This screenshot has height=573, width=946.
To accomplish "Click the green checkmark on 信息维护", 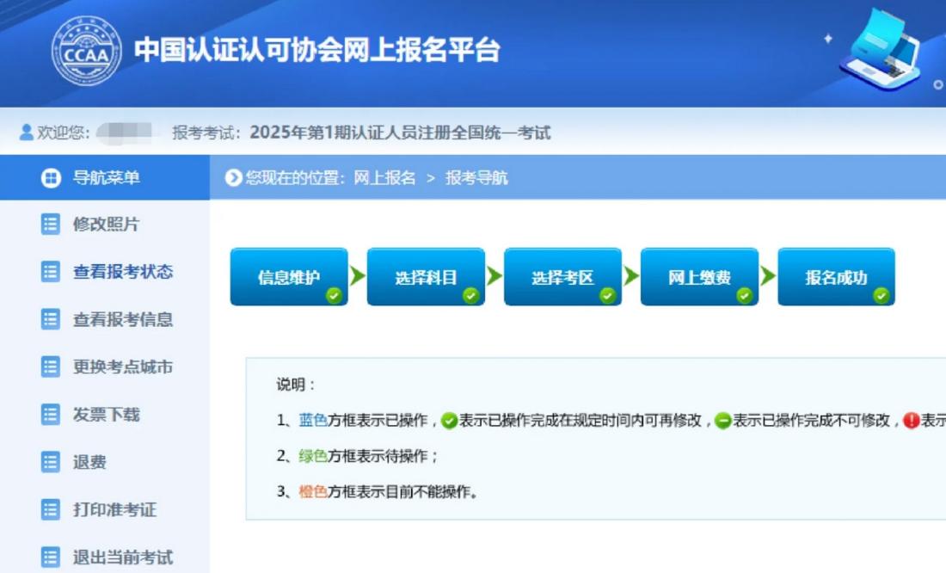I will [334, 295].
